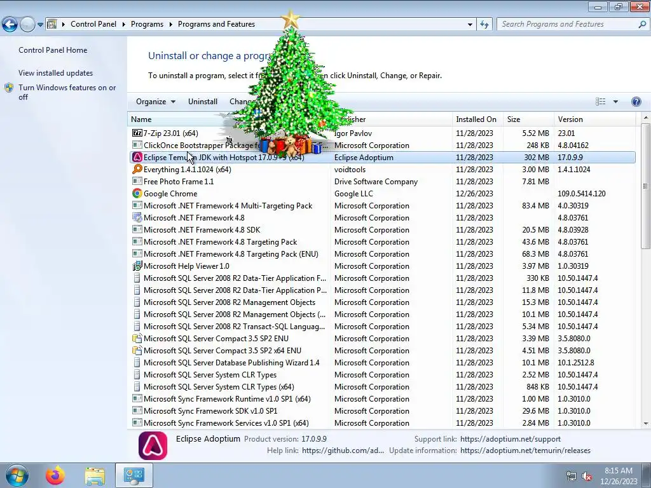Expand the arrow after Programs breadcrumb
Viewport: 651px width, 488px height.
pos(170,25)
